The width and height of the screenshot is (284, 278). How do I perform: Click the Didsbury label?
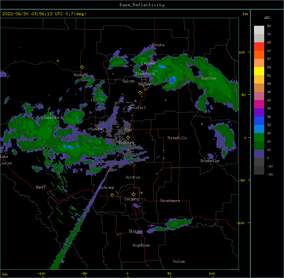(127, 142)
